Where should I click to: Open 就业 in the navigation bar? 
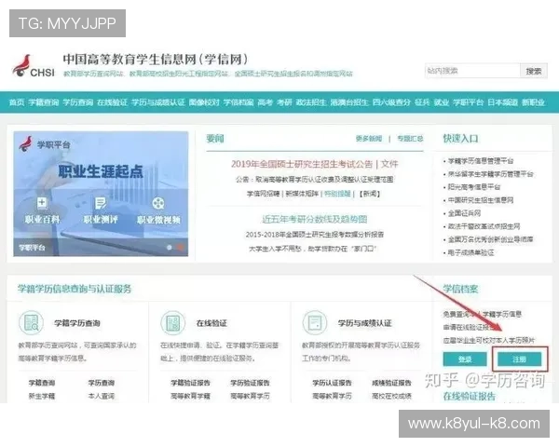click(442, 102)
